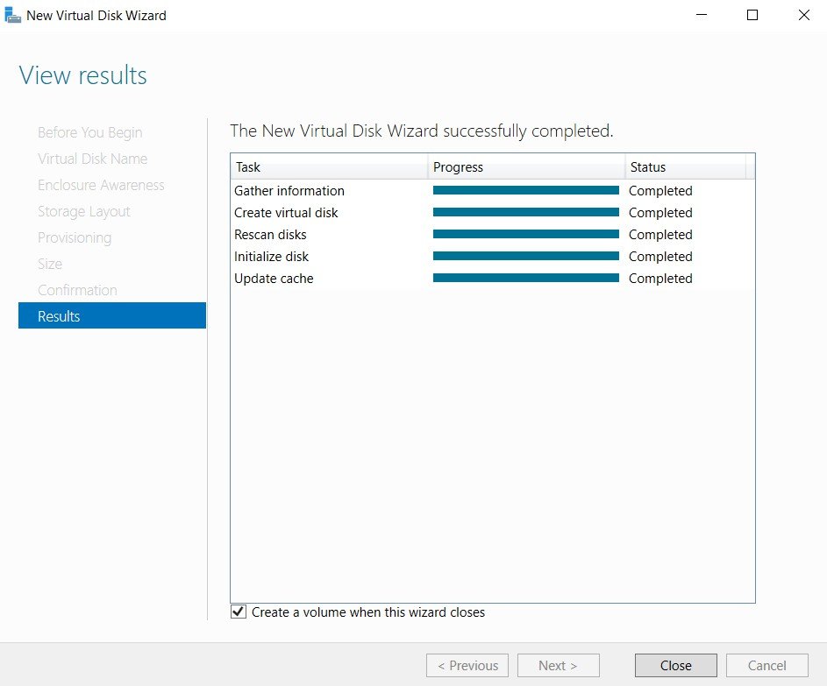The height and width of the screenshot is (686, 827).
Task: Click the wizard successfully completed message
Action: click(x=422, y=131)
